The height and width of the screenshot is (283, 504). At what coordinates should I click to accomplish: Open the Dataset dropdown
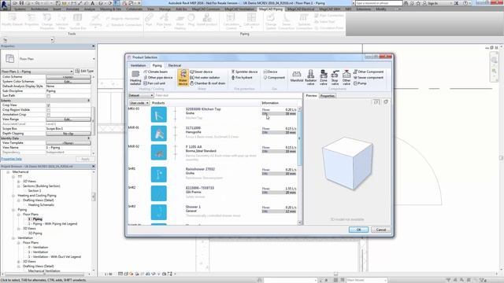[140, 96]
